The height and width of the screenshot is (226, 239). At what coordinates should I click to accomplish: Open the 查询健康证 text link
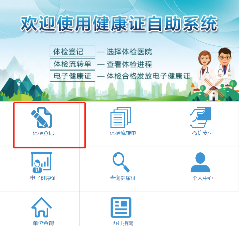123,178
